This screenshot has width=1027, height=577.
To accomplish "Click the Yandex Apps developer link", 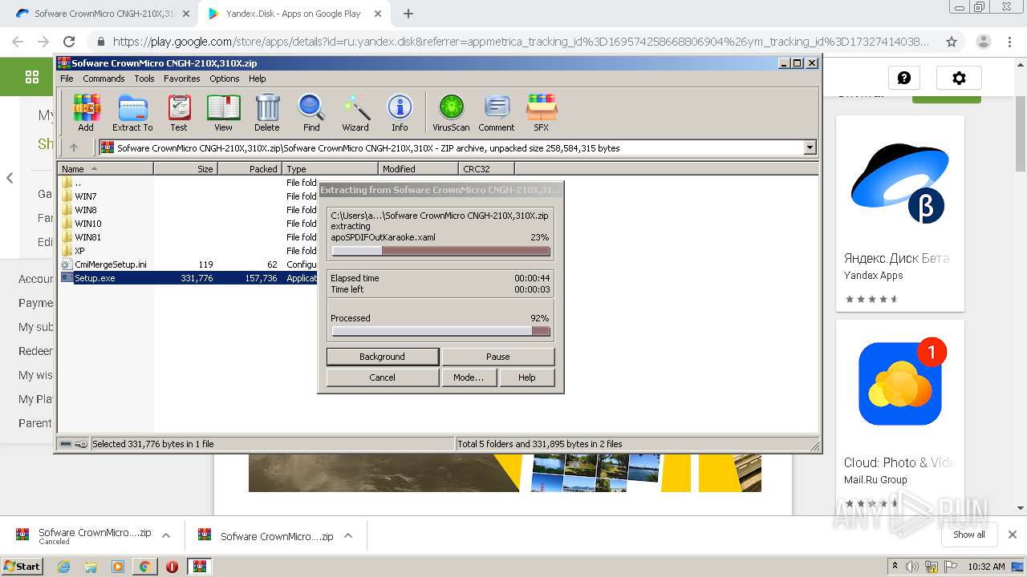I will (x=873, y=276).
